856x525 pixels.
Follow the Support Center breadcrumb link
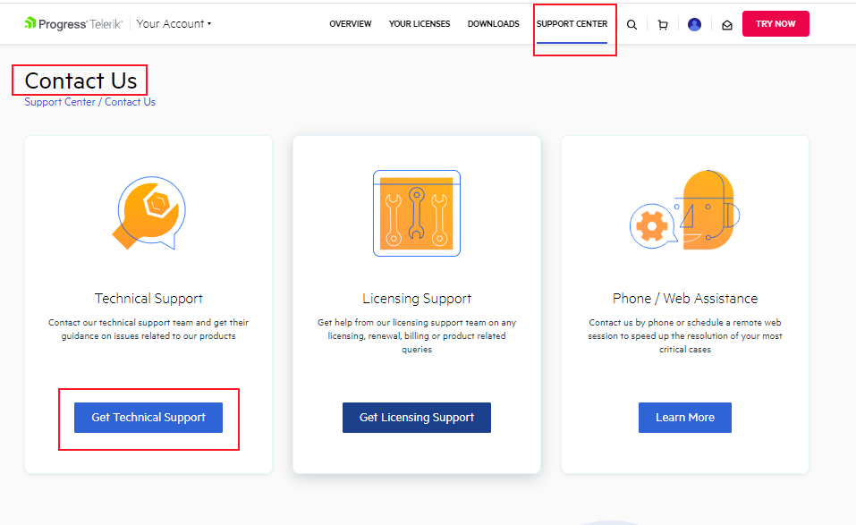[x=60, y=102]
